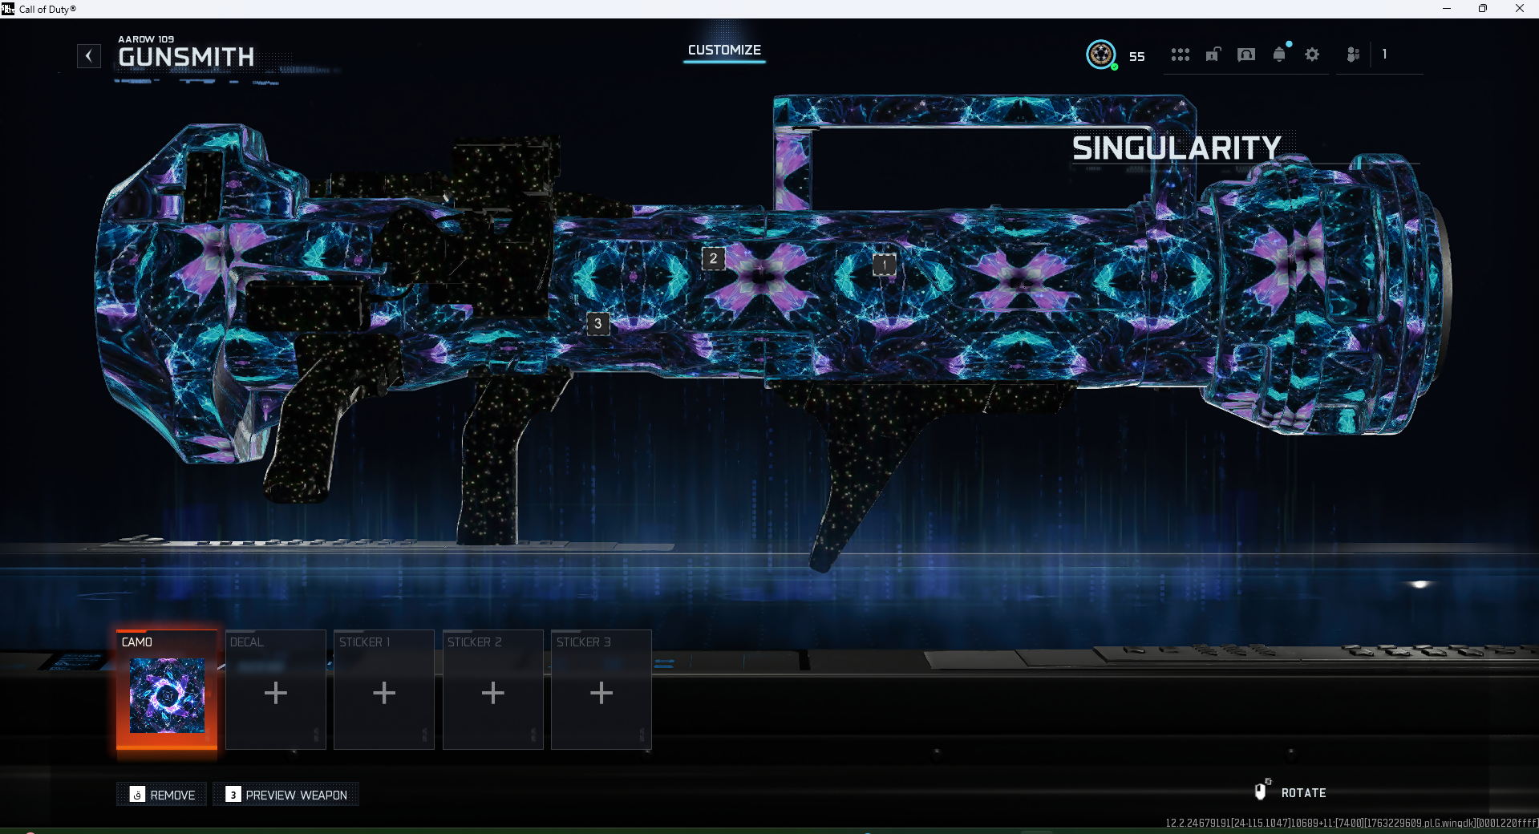Add a sticker in Sticker 3 slot
Screen dimensions: 1539x834
(x=601, y=692)
